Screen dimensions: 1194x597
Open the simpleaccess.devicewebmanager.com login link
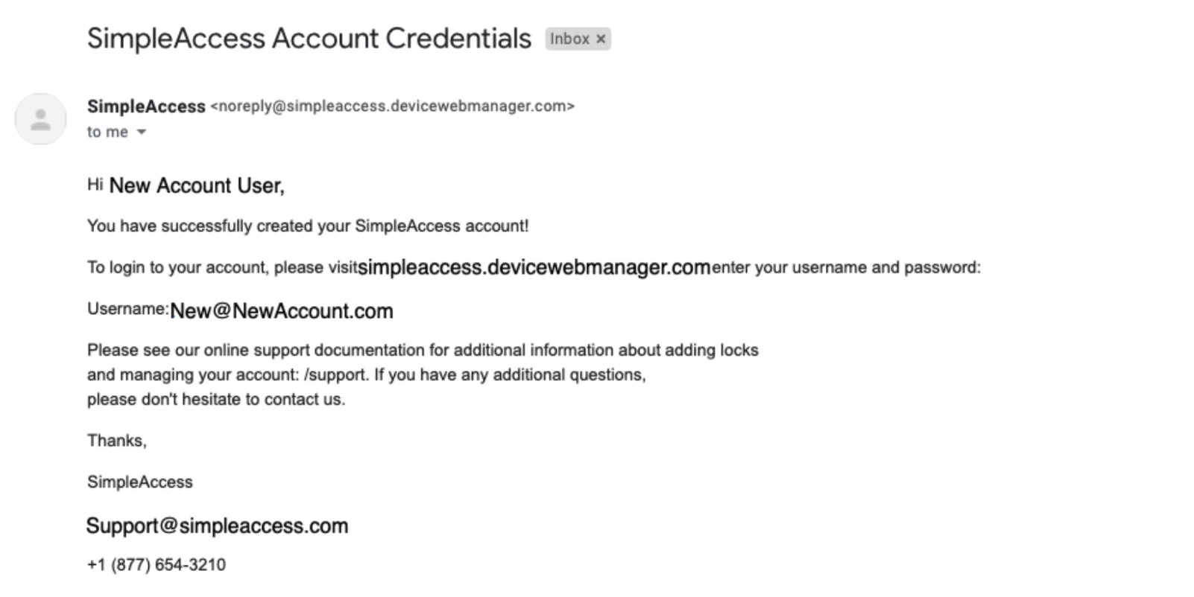[x=534, y=267]
